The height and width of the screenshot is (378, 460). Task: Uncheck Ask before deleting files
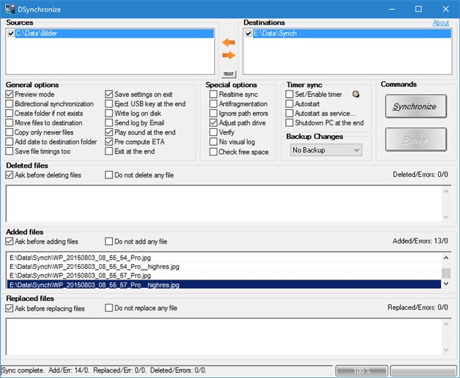coord(9,175)
